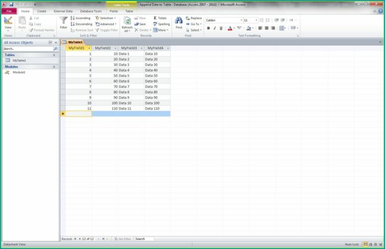This screenshot has height=249, width=385.
Task: Open the Go To dropdown
Action: pyautogui.click(x=194, y=24)
